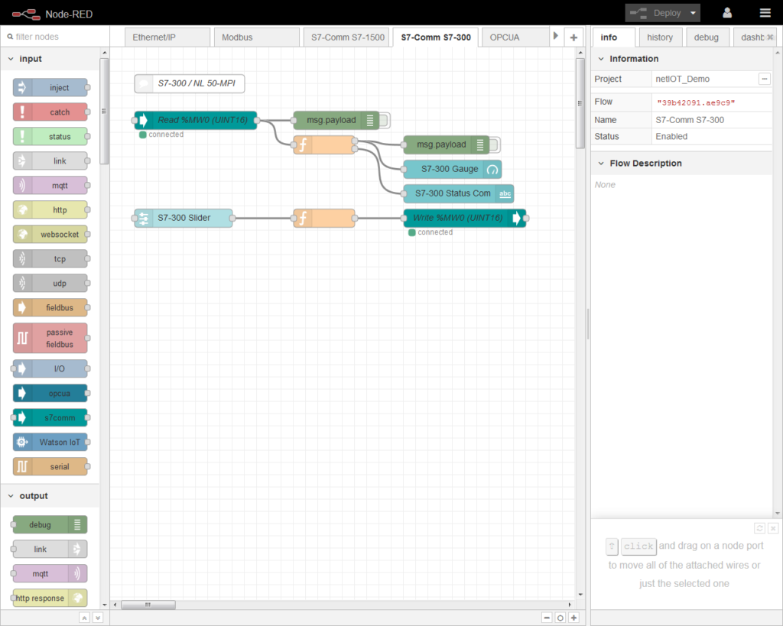Viewport: 783px width, 626px height.
Task: Select the s7comm node in the palette
Action: click(50, 417)
